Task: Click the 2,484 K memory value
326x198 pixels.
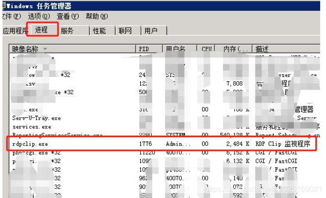Action: pyautogui.click(x=238, y=144)
